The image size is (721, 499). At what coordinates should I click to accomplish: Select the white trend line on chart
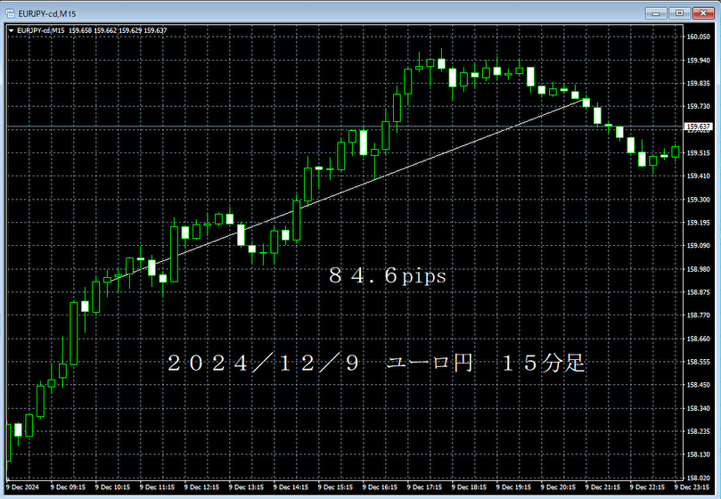[348, 189]
